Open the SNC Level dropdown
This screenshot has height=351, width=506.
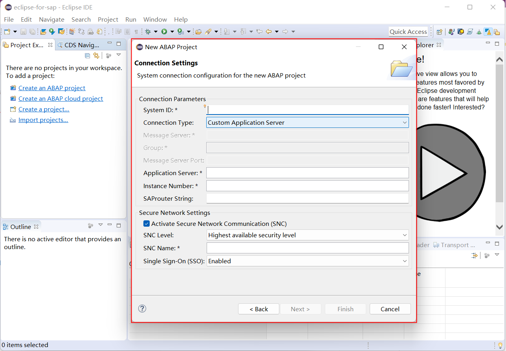[x=308, y=235]
